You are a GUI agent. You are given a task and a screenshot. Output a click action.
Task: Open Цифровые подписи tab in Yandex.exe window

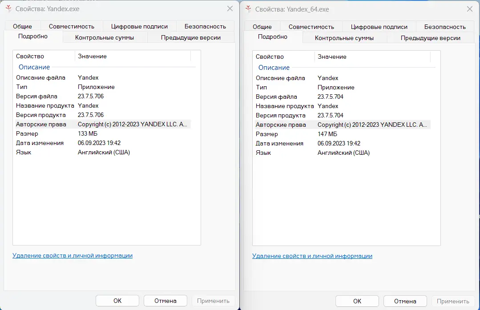(x=139, y=26)
